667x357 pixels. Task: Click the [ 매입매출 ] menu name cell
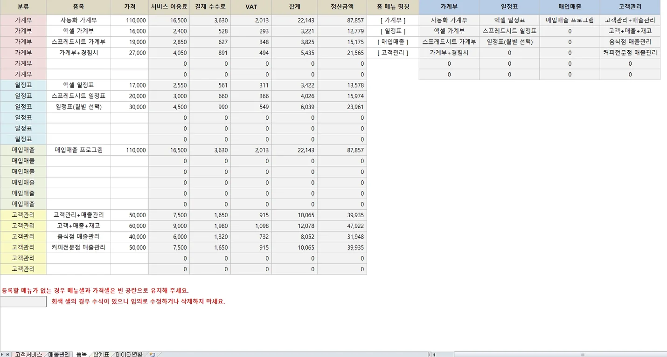(x=393, y=42)
